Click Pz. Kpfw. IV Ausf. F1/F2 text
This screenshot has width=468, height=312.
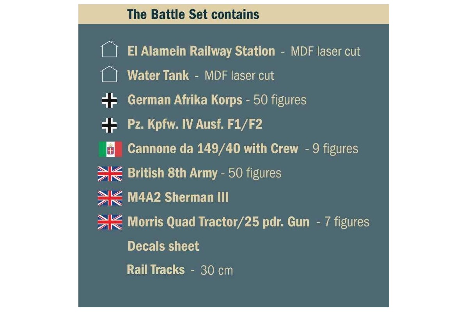coord(195,124)
